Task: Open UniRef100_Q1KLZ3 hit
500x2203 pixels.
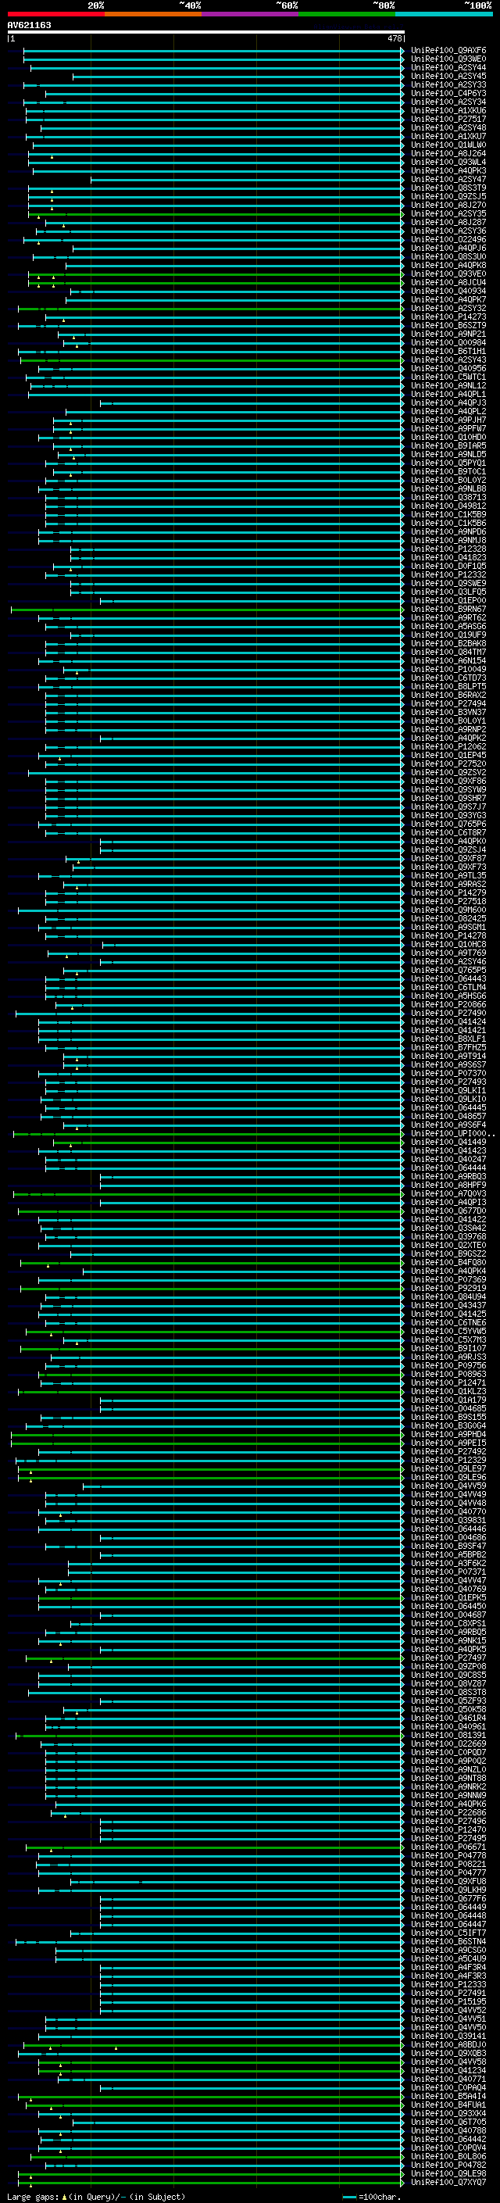Action: pos(448,1390)
